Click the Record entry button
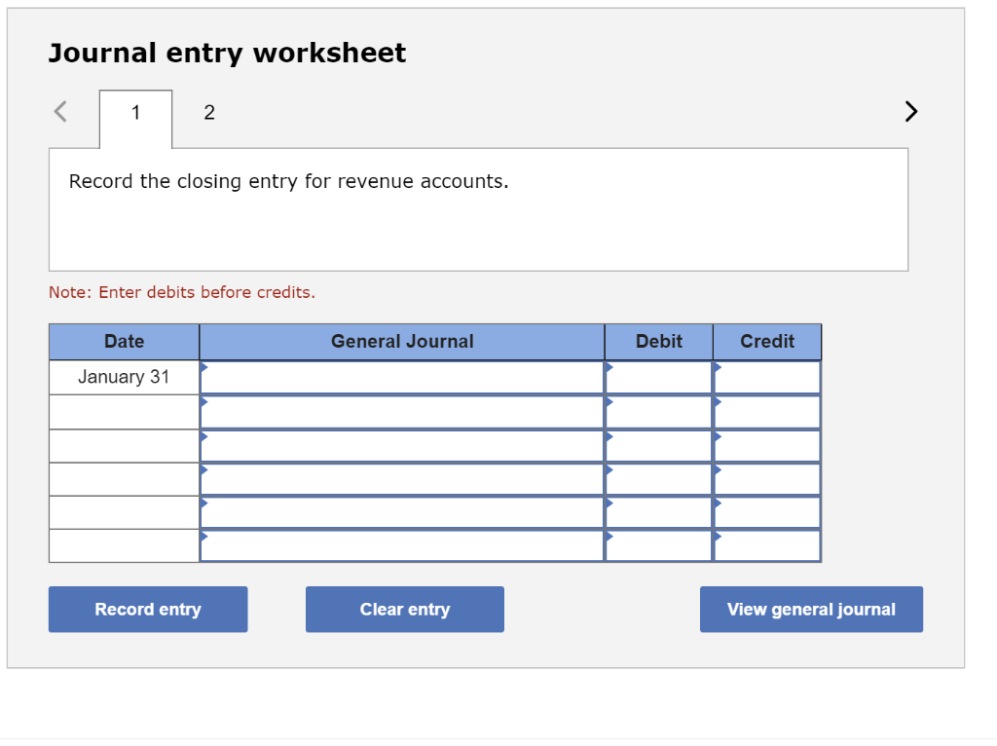Screen dimensions: 997x746 [x=148, y=609]
